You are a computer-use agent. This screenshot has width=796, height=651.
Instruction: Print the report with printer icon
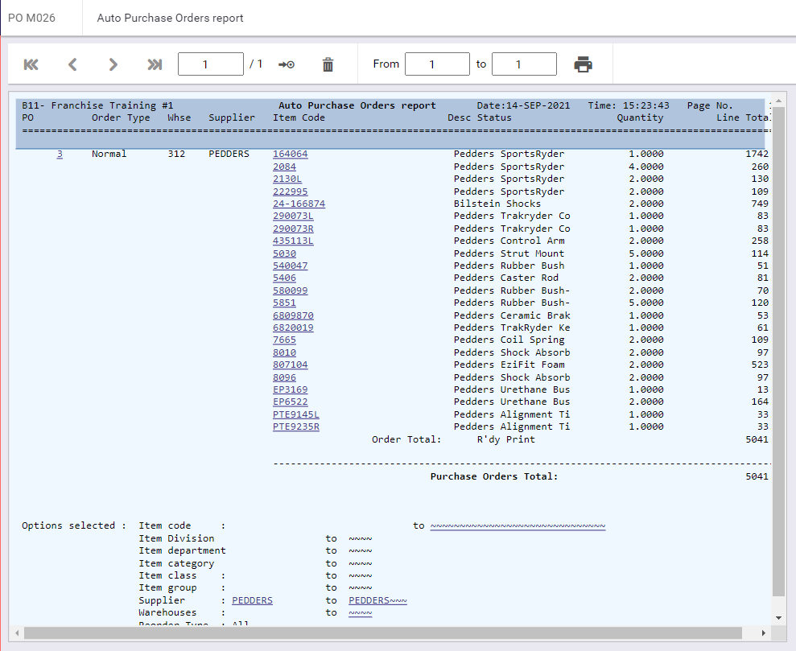(583, 64)
